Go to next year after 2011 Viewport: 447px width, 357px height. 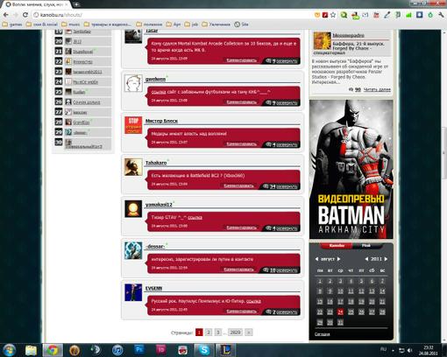pyautogui.click(x=386, y=259)
